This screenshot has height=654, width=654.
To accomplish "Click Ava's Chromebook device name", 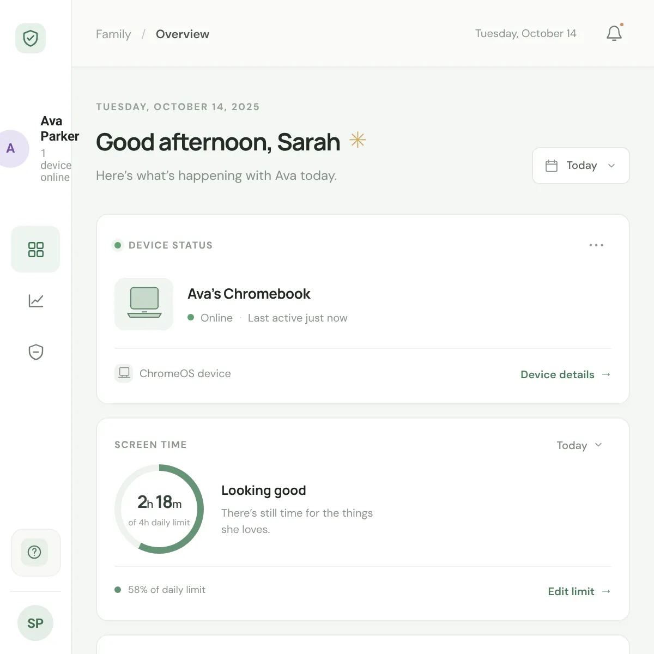I will tap(249, 294).
